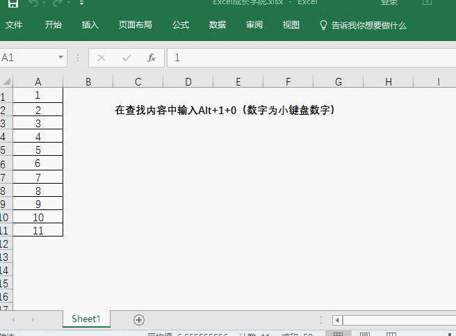Open the 公式 ribbon tab
Viewport: 456px width, 336px height.
tap(181, 25)
